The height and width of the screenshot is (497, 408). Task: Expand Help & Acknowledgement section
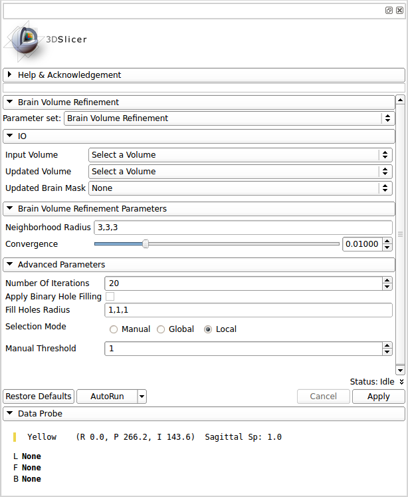coord(10,75)
